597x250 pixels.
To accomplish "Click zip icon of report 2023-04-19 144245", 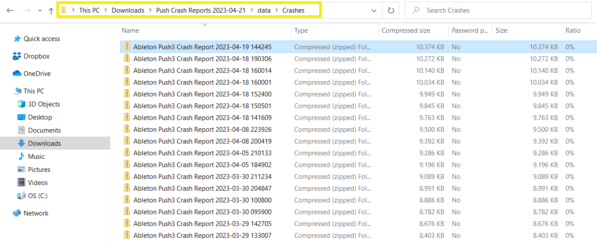I will point(127,47).
